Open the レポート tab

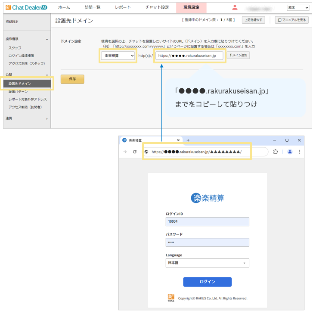123,7
